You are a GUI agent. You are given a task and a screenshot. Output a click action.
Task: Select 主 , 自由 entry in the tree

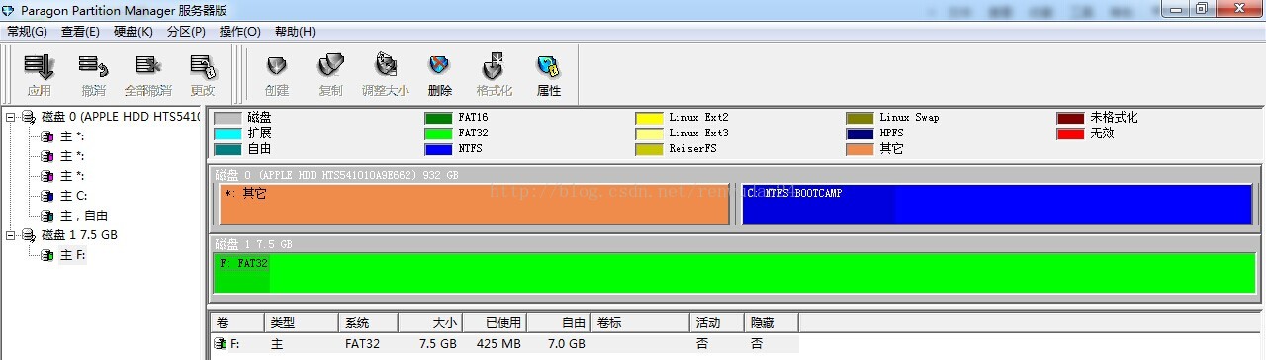pyautogui.click(x=84, y=216)
